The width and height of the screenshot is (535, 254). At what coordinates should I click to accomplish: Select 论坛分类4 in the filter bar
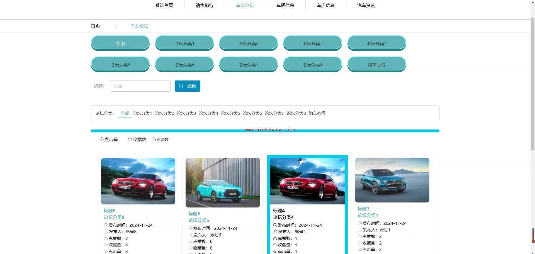tap(208, 113)
